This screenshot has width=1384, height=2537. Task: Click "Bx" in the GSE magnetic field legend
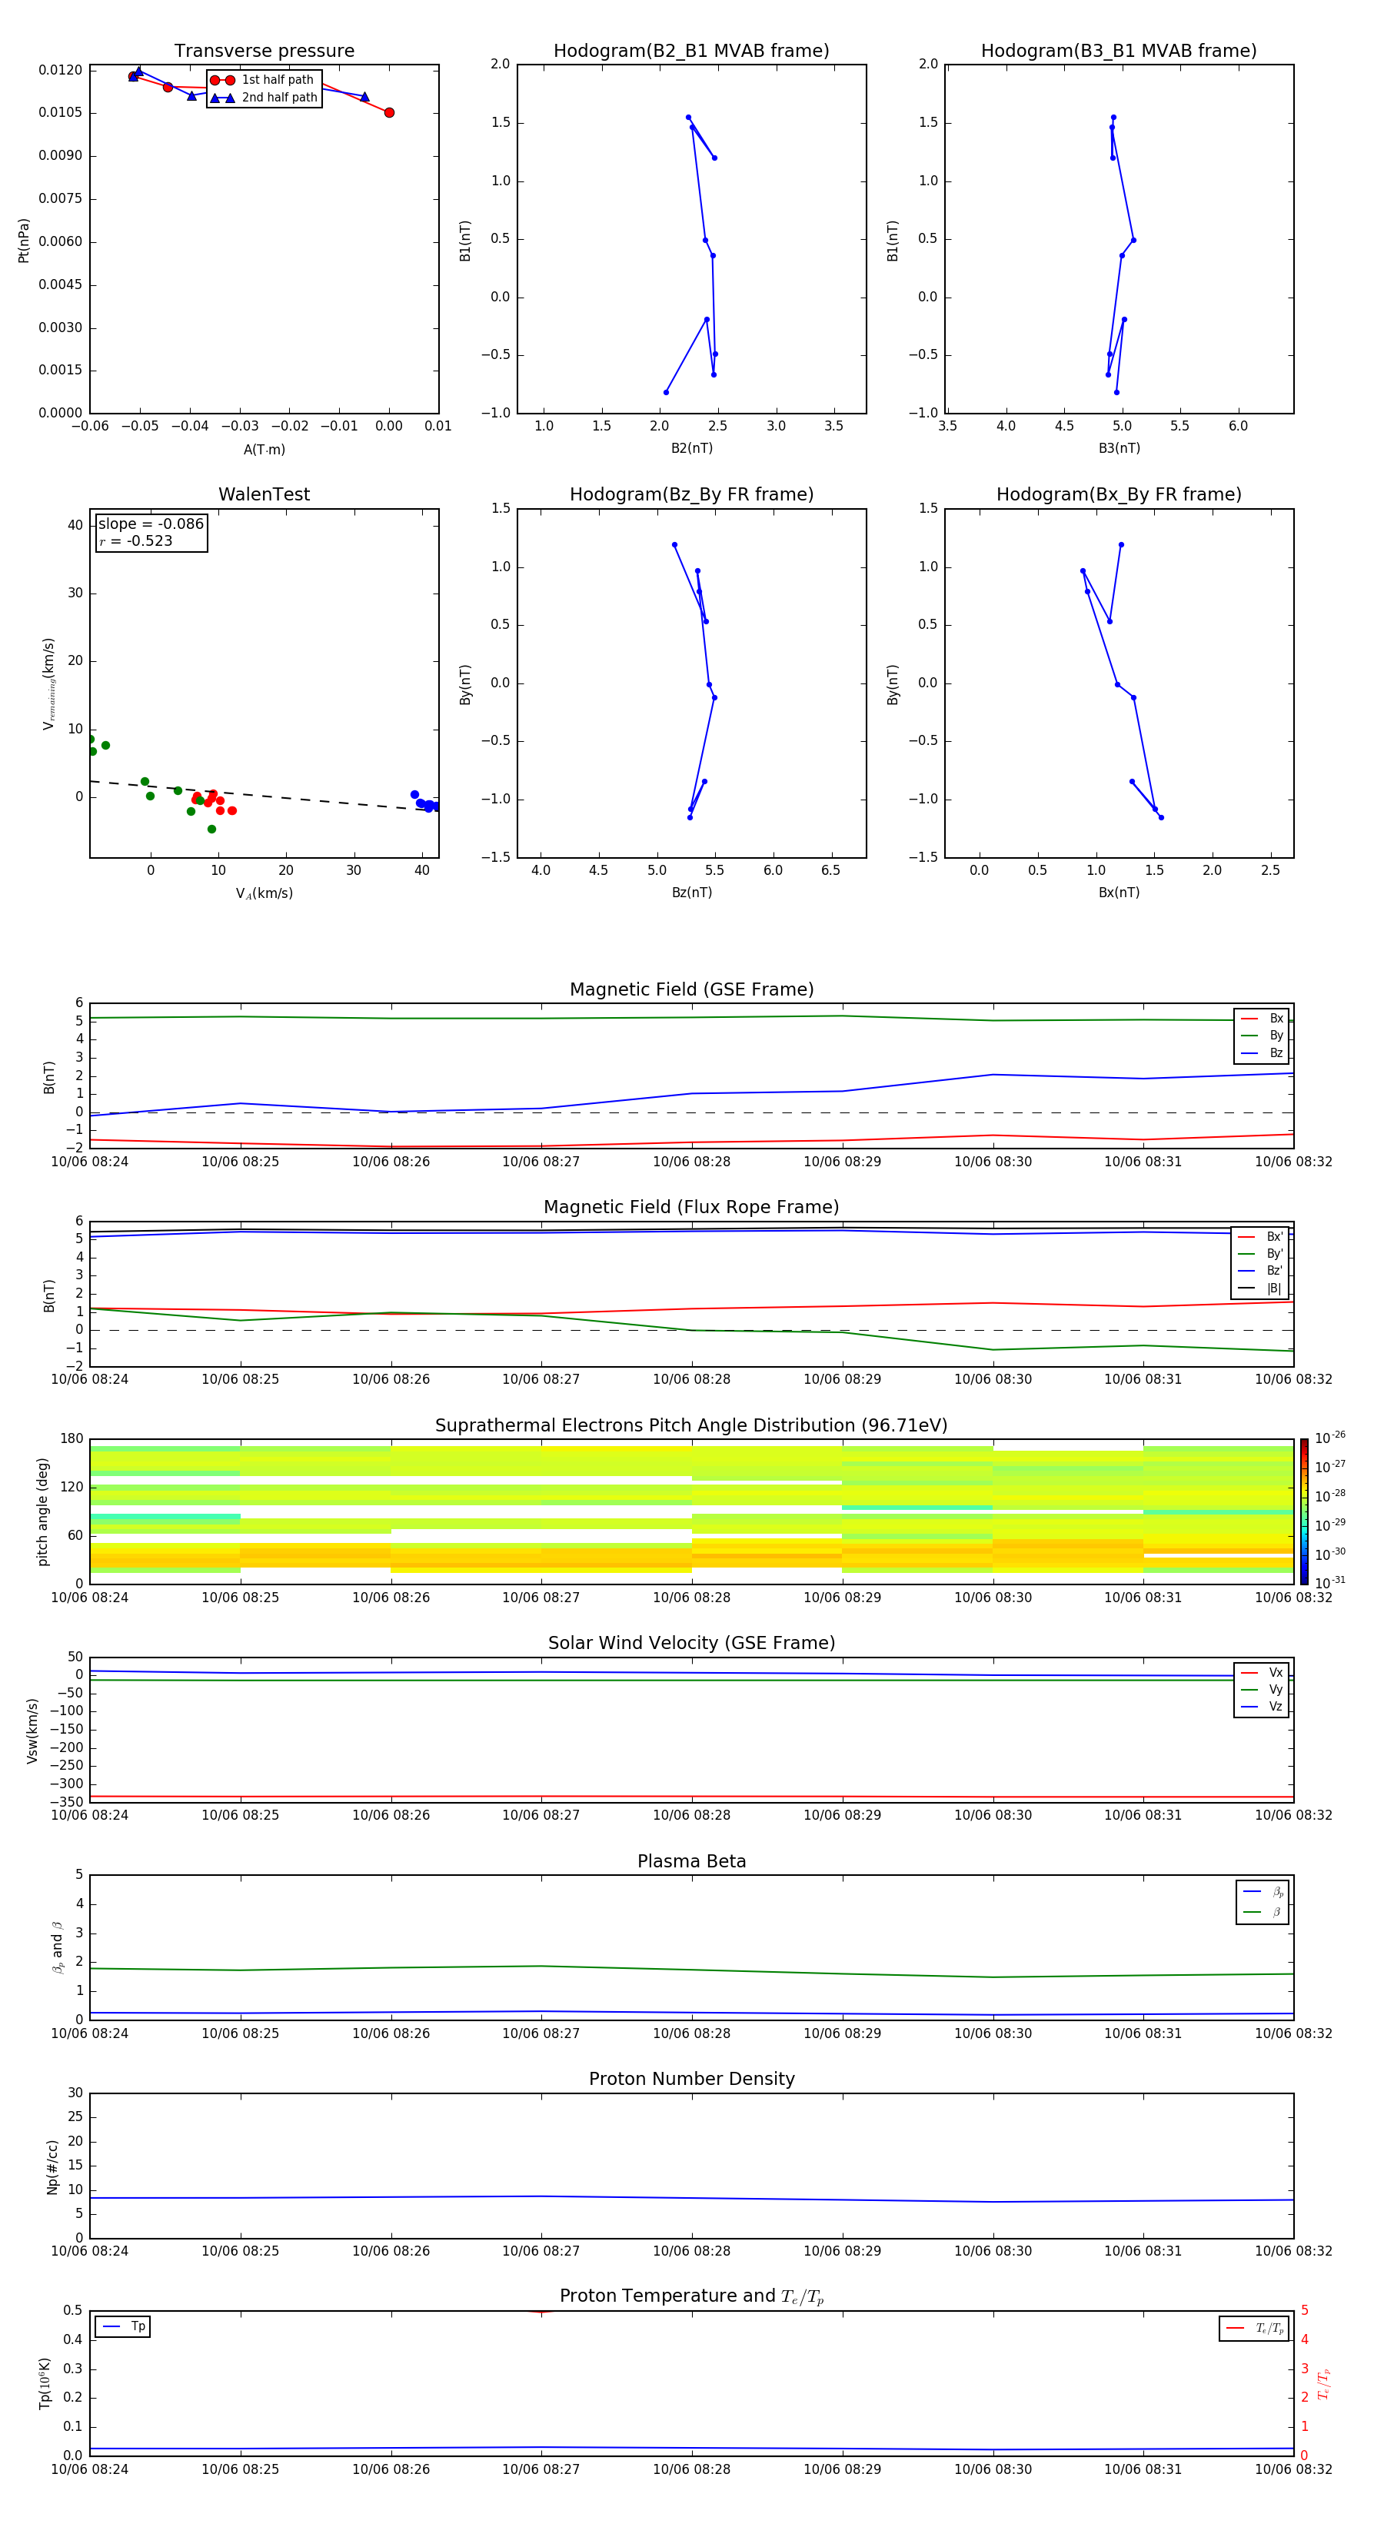(x=1263, y=1019)
